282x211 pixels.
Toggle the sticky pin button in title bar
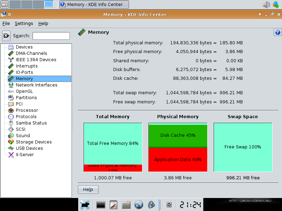tap(10, 14)
